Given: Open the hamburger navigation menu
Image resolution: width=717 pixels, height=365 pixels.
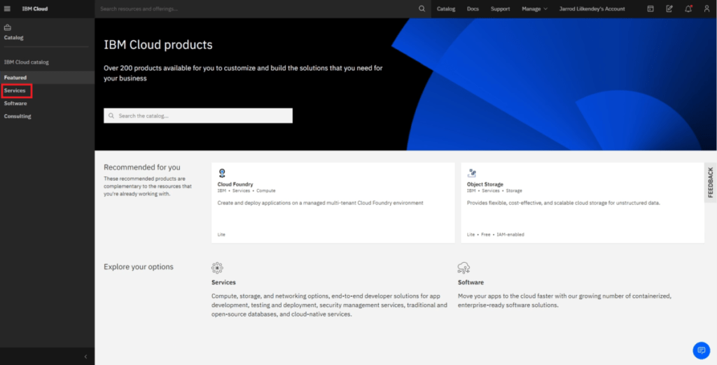Looking at the screenshot, I should coord(7,8).
